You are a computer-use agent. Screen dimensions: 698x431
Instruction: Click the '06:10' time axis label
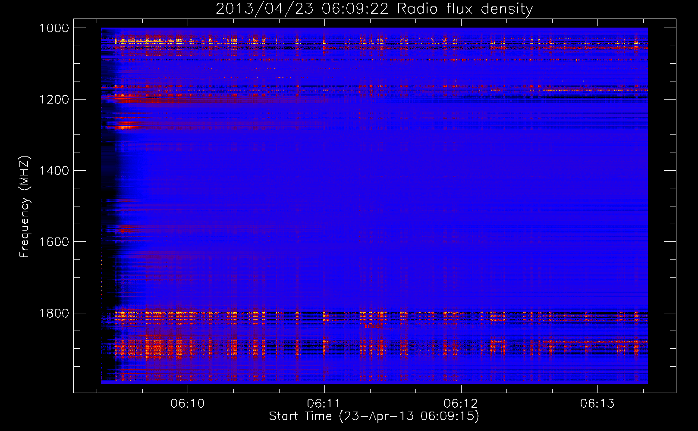click(x=188, y=404)
